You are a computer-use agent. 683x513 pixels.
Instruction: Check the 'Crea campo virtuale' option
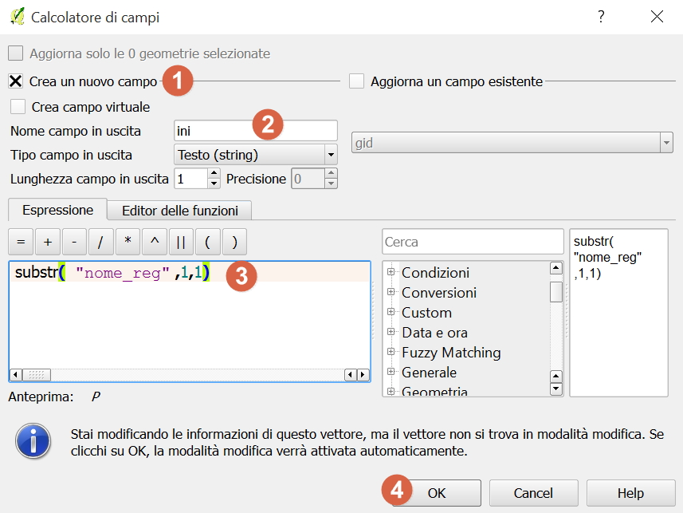[x=18, y=106]
